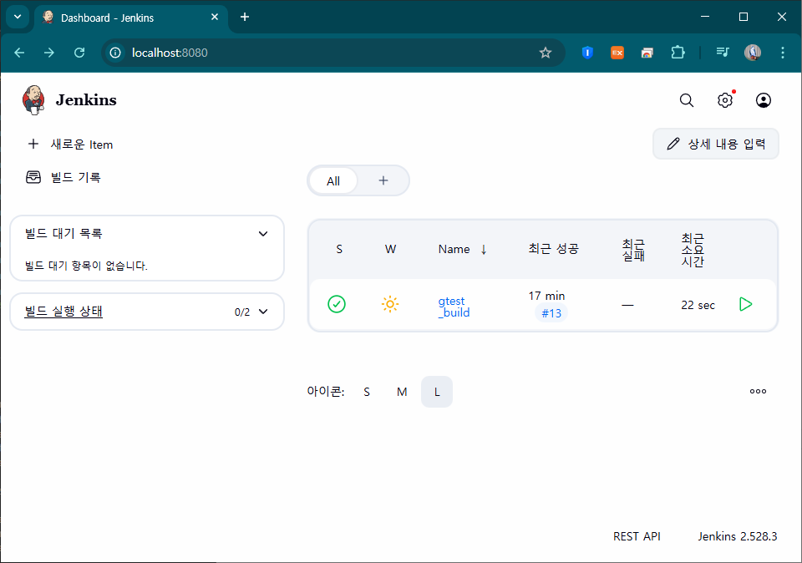
Task: Click the 빌드 대기 목록 heading
Action: point(63,234)
